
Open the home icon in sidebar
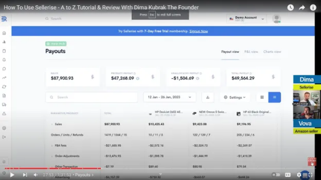4,33
